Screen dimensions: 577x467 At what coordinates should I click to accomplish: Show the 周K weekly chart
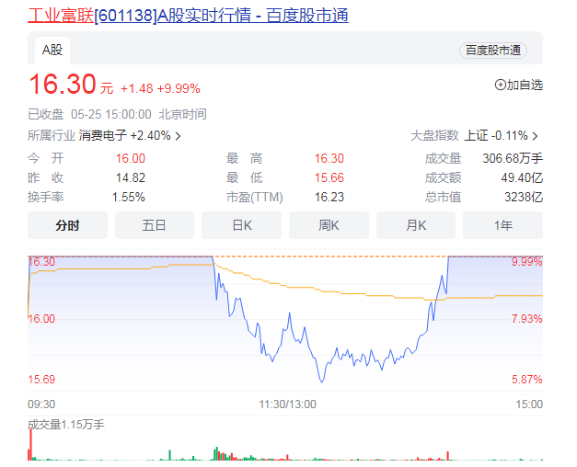[329, 225]
